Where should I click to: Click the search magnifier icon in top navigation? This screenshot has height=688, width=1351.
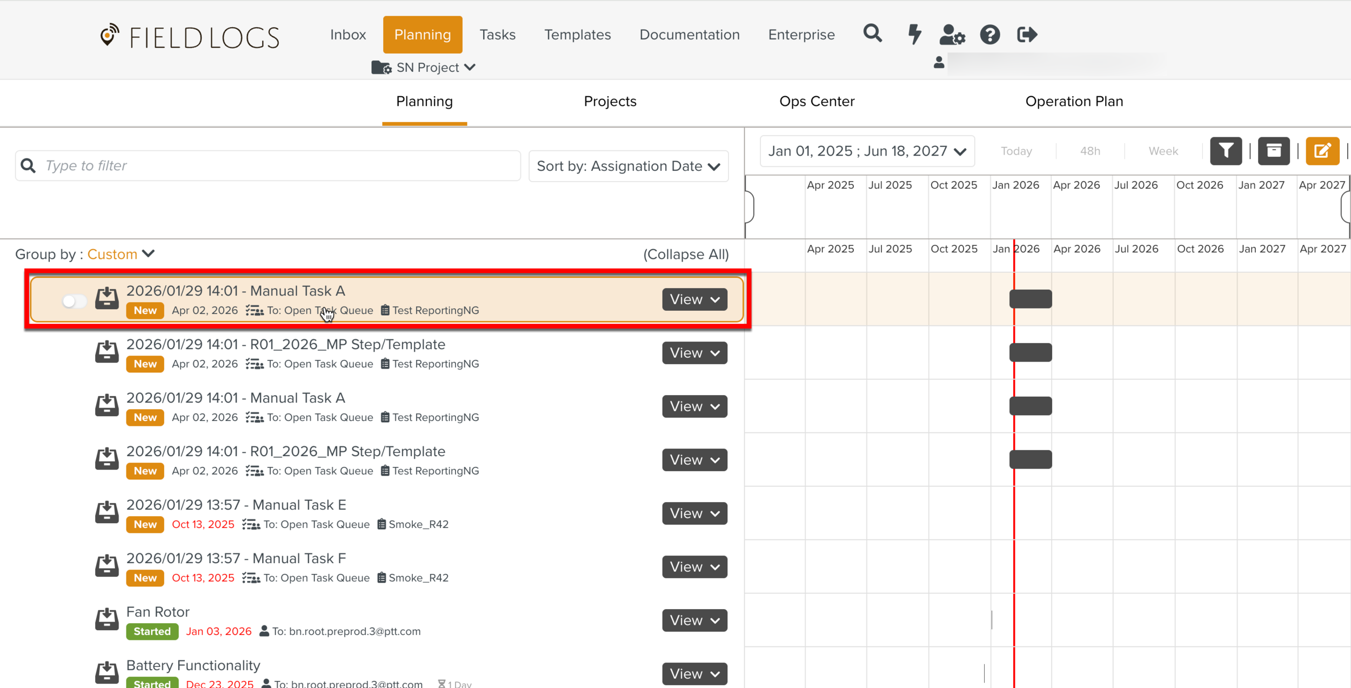pos(872,34)
